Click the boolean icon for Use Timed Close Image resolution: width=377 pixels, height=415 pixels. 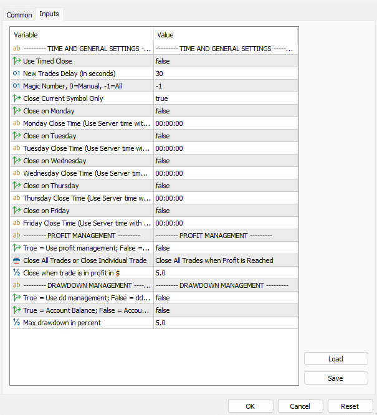pyautogui.click(x=16, y=61)
